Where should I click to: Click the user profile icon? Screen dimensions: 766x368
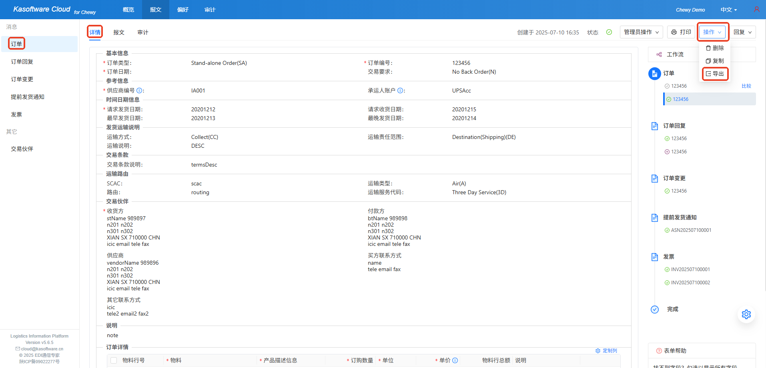(x=756, y=9)
